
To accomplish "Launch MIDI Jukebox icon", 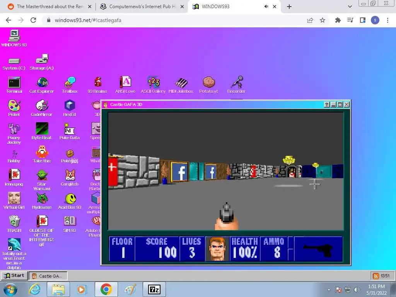I will 181,85.
